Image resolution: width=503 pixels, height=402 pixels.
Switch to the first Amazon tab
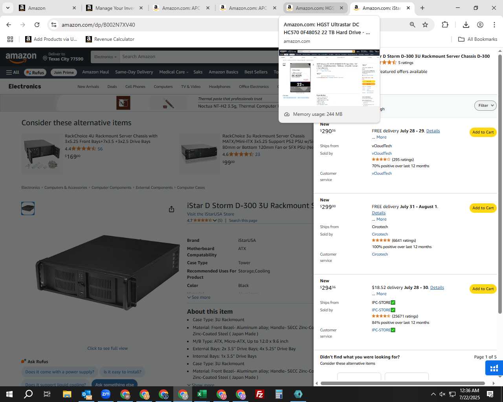(x=48, y=8)
